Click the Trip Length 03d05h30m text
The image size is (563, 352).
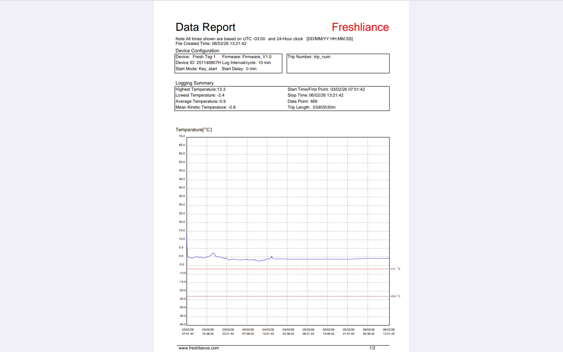311,107
